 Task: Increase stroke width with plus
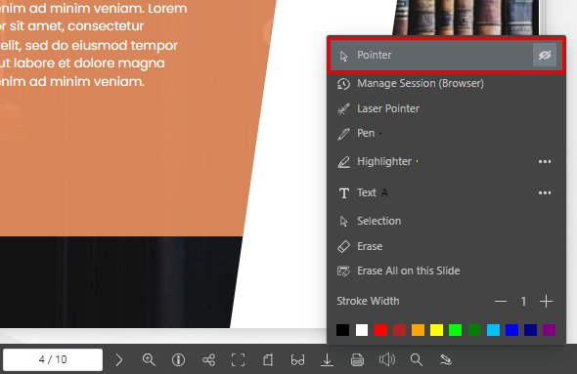[x=546, y=302]
